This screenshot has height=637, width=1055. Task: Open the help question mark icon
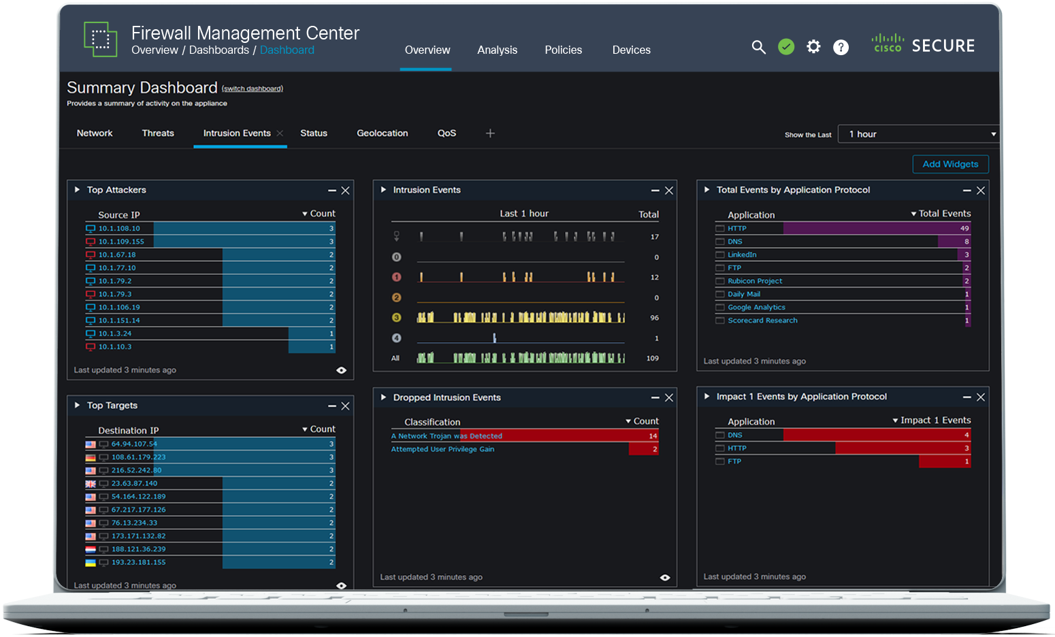841,47
